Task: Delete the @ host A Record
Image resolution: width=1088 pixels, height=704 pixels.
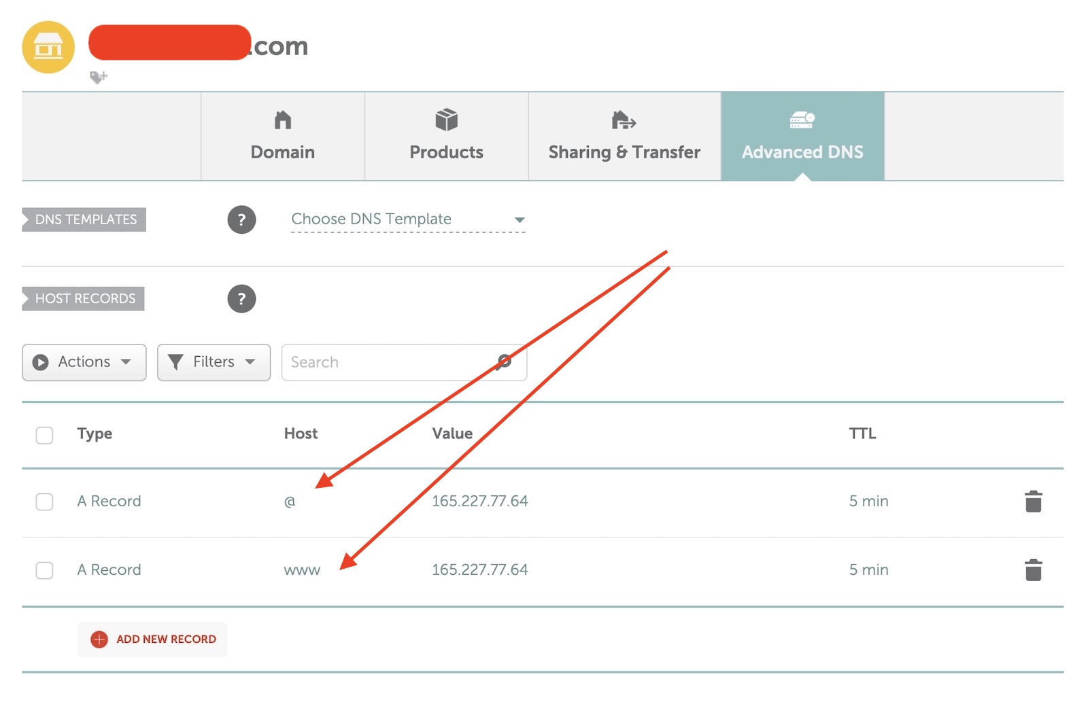Action: pyautogui.click(x=1033, y=501)
